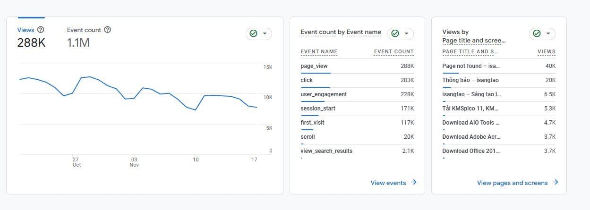This screenshot has height=210, width=590.
Task: Click the green checkmark in the Event count by Event name card
Action: point(395,34)
